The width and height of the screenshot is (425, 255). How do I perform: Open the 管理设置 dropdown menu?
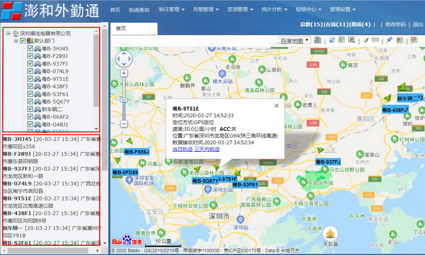342,9
